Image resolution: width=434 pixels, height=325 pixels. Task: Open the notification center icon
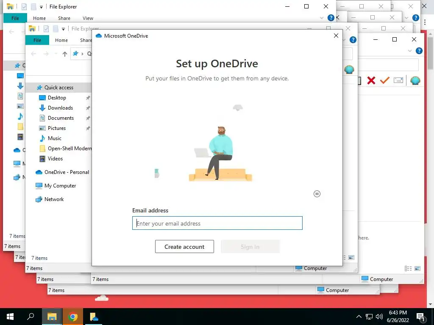[420, 317]
